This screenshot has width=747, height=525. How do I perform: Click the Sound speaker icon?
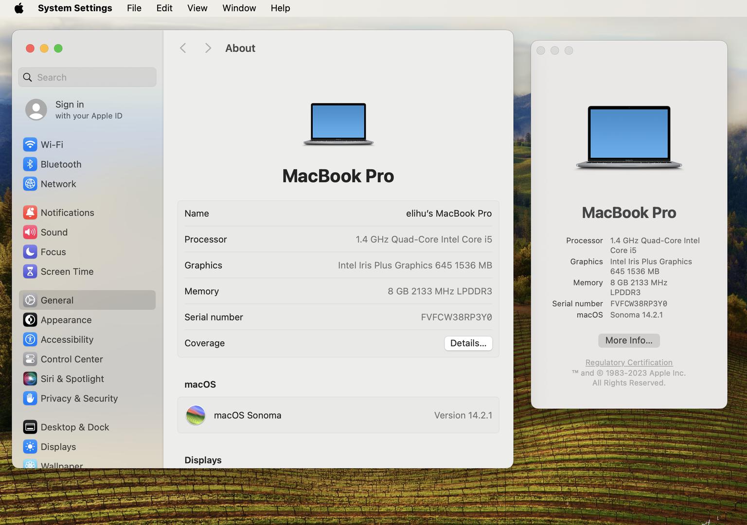[30, 232]
